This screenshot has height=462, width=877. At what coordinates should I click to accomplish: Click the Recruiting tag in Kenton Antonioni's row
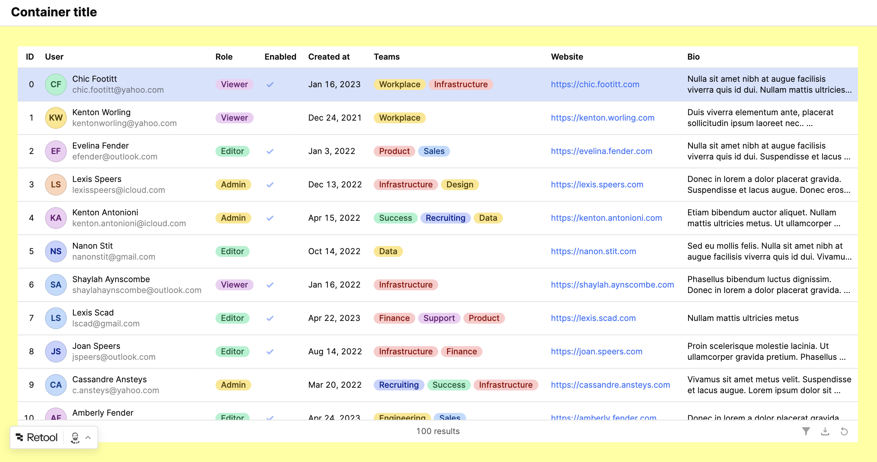click(x=445, y=218)
